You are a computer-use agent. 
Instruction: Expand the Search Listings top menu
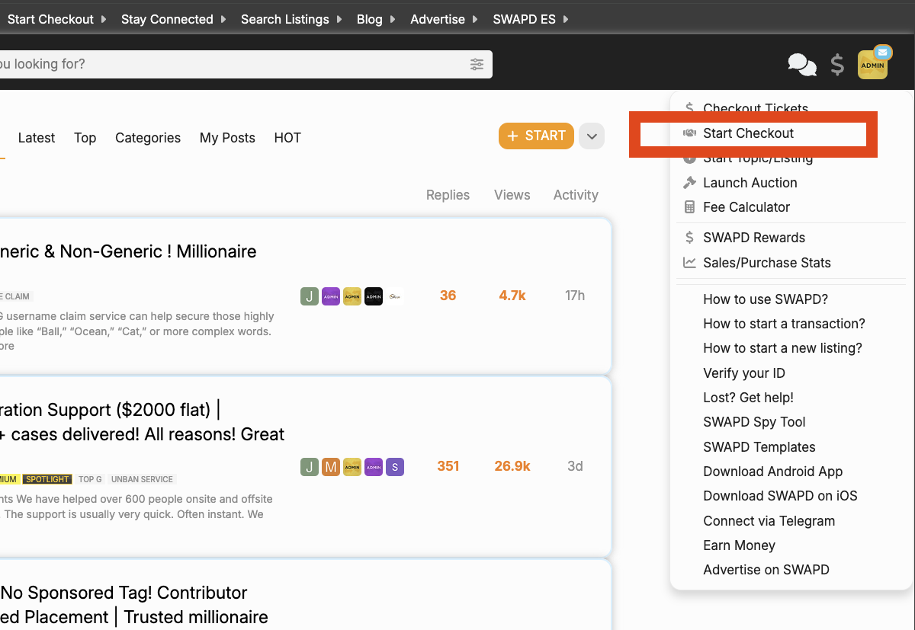pos(291,19)
